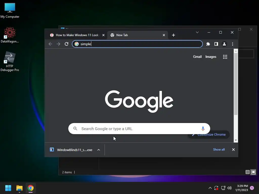Viewport: 259px width, 194px height.
Task: Open the Google apps grid
Action: tap(225, 57)
